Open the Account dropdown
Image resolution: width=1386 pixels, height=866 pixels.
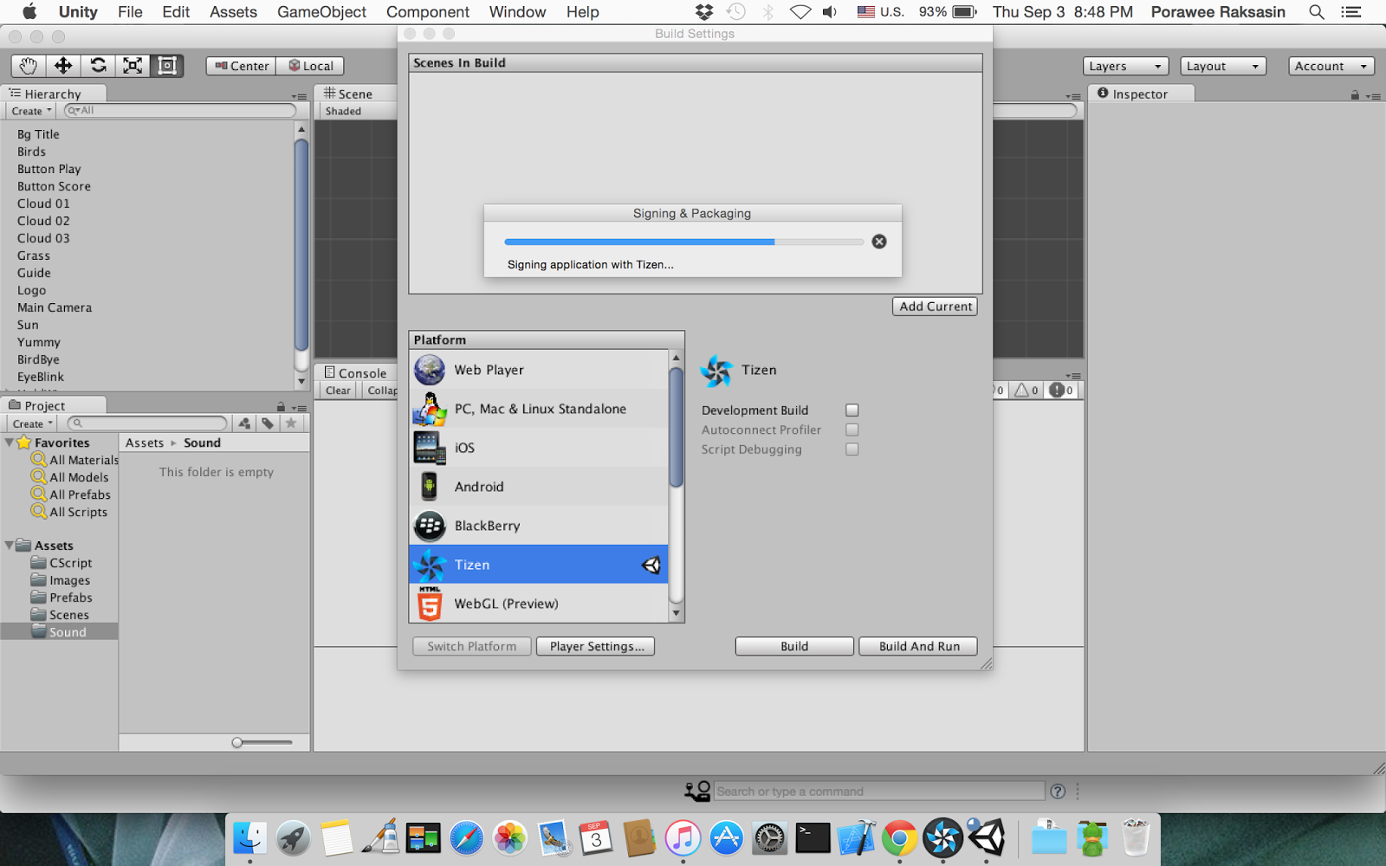1331,66
